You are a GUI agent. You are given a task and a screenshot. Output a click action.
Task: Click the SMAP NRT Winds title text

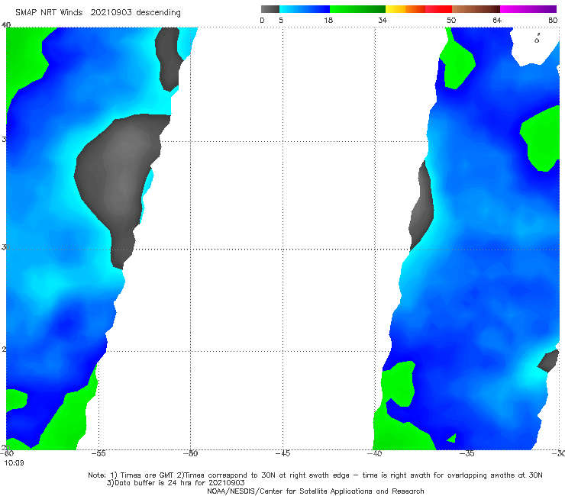tap(49, 13)
